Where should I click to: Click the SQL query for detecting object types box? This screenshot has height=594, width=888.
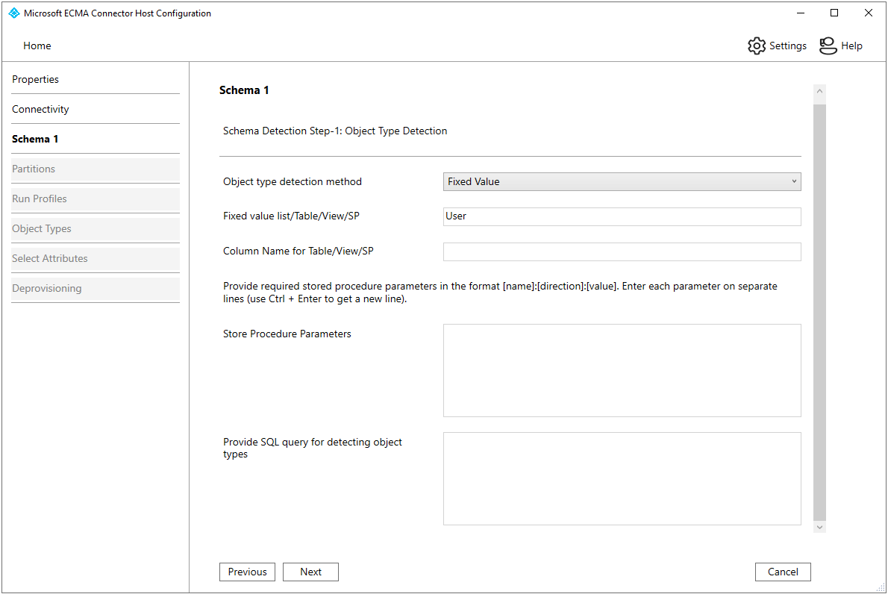click(622, 478)
